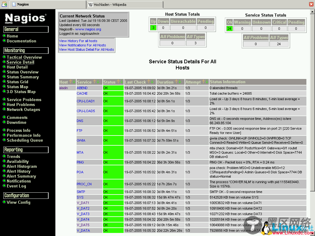This screenshot has width=315, height=236.
Task: Click the green Ok services count 24
Action: [229, 29]
